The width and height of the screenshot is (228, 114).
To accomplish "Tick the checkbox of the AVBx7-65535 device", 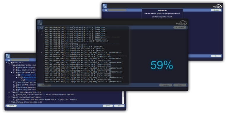I will click(x=12, y=65).
